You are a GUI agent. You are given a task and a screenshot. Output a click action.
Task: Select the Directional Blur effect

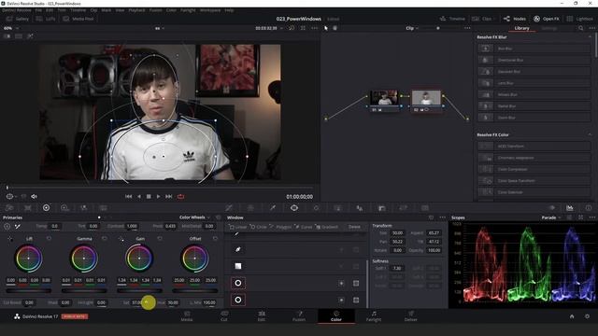click(x=534, y=60)
